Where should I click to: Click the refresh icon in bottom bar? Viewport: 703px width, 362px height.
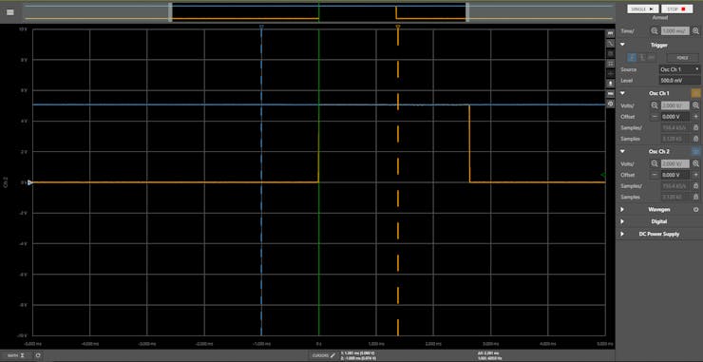tap(38, 355)
